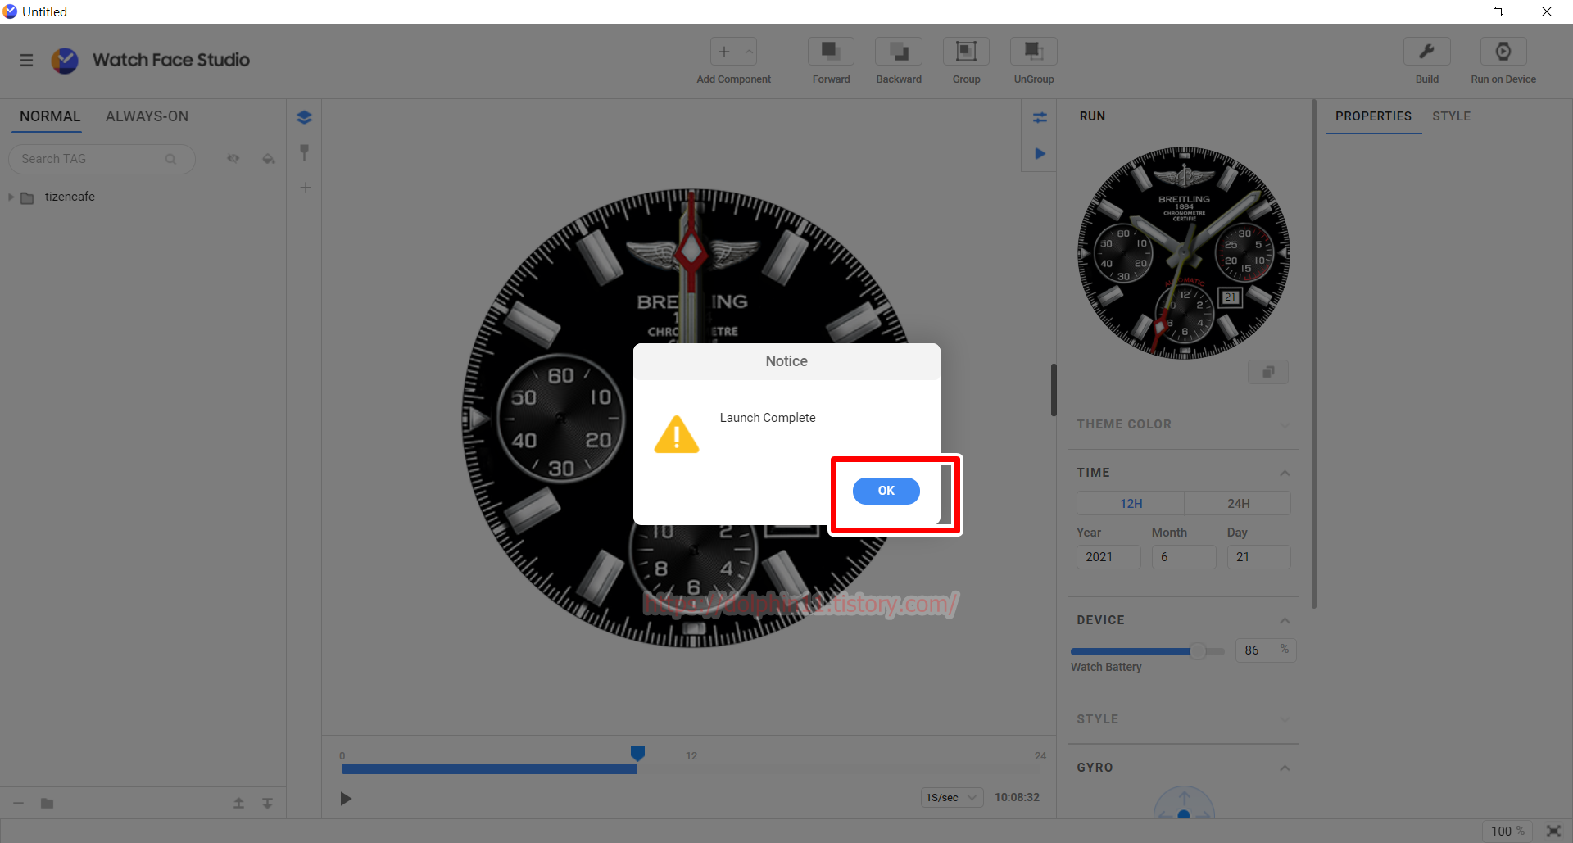Image resolution: width=1573 pixels, height=843 pixels.
Task: Open the run settings sliders icon
Action: [1040, 117]
